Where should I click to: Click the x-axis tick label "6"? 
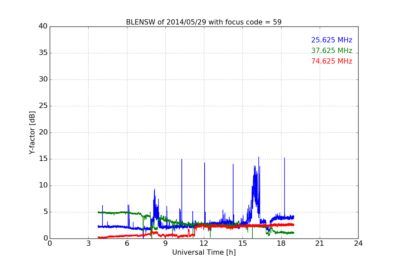tap(127, 243)
